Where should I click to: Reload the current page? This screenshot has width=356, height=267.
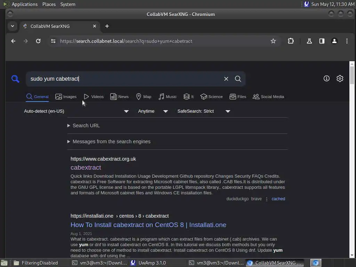click(x=38, y=41)
